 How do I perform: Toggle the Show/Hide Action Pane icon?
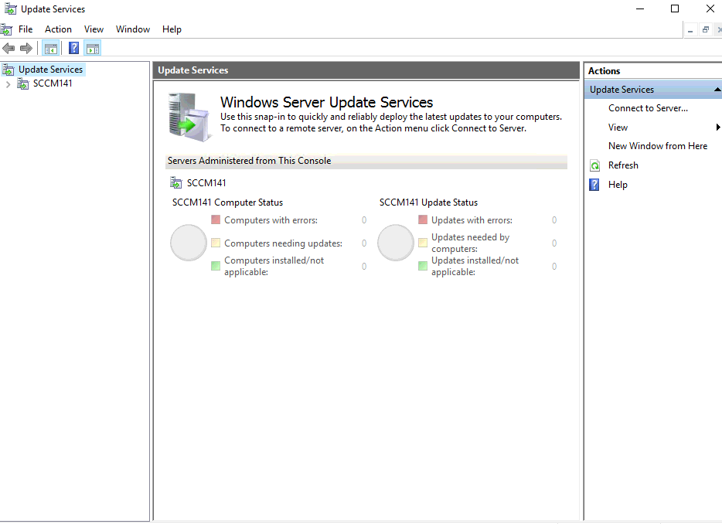coord(93,49)
